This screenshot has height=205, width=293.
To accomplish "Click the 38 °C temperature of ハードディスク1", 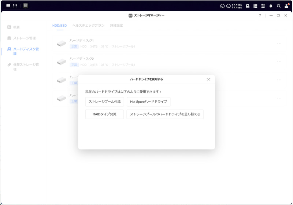I will 104,46.
